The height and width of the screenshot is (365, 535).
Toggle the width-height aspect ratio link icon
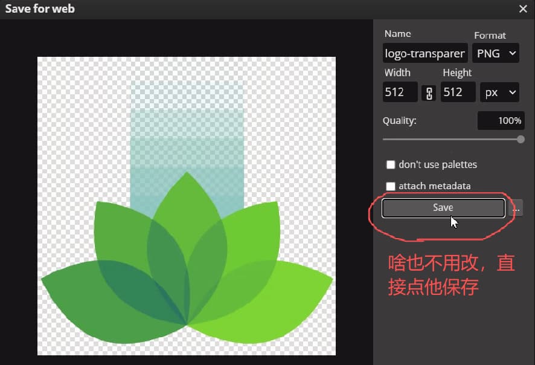[429, 93]
